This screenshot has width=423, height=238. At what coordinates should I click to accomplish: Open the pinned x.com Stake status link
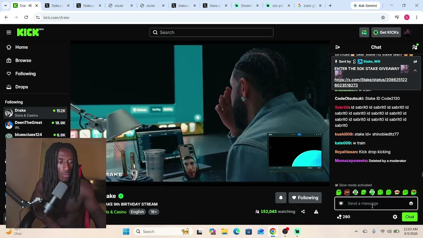(x=371, y=82)
